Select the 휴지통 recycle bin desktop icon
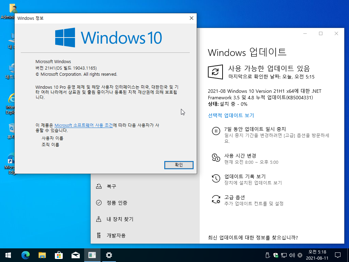The width and height of the screenshot is (349, 262). point(10,131)
